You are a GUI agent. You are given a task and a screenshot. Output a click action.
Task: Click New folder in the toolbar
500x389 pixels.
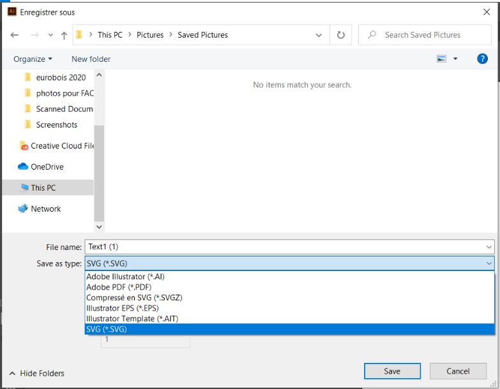[x=91, y=59]
